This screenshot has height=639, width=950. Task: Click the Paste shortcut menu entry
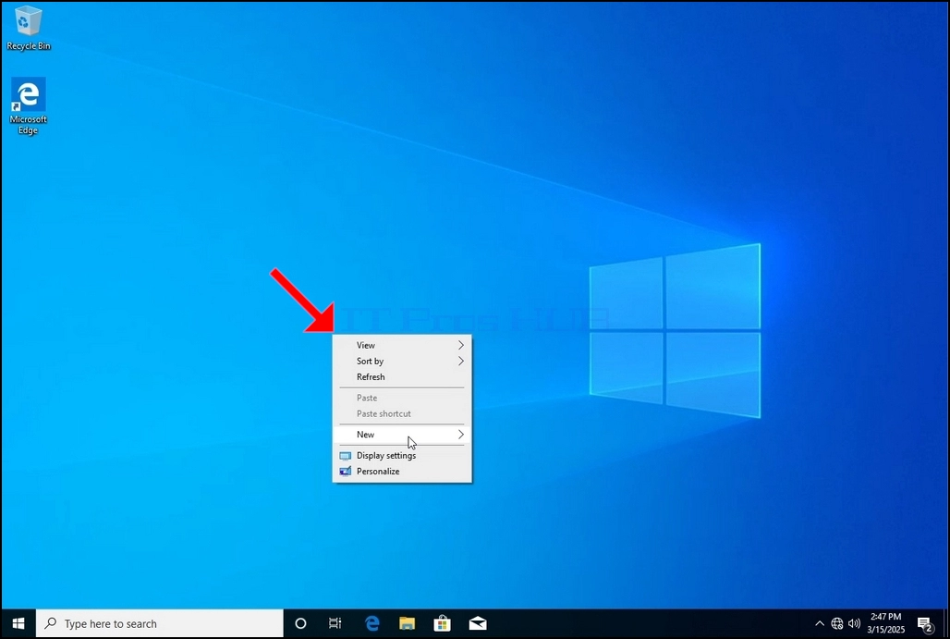(402, 413)
